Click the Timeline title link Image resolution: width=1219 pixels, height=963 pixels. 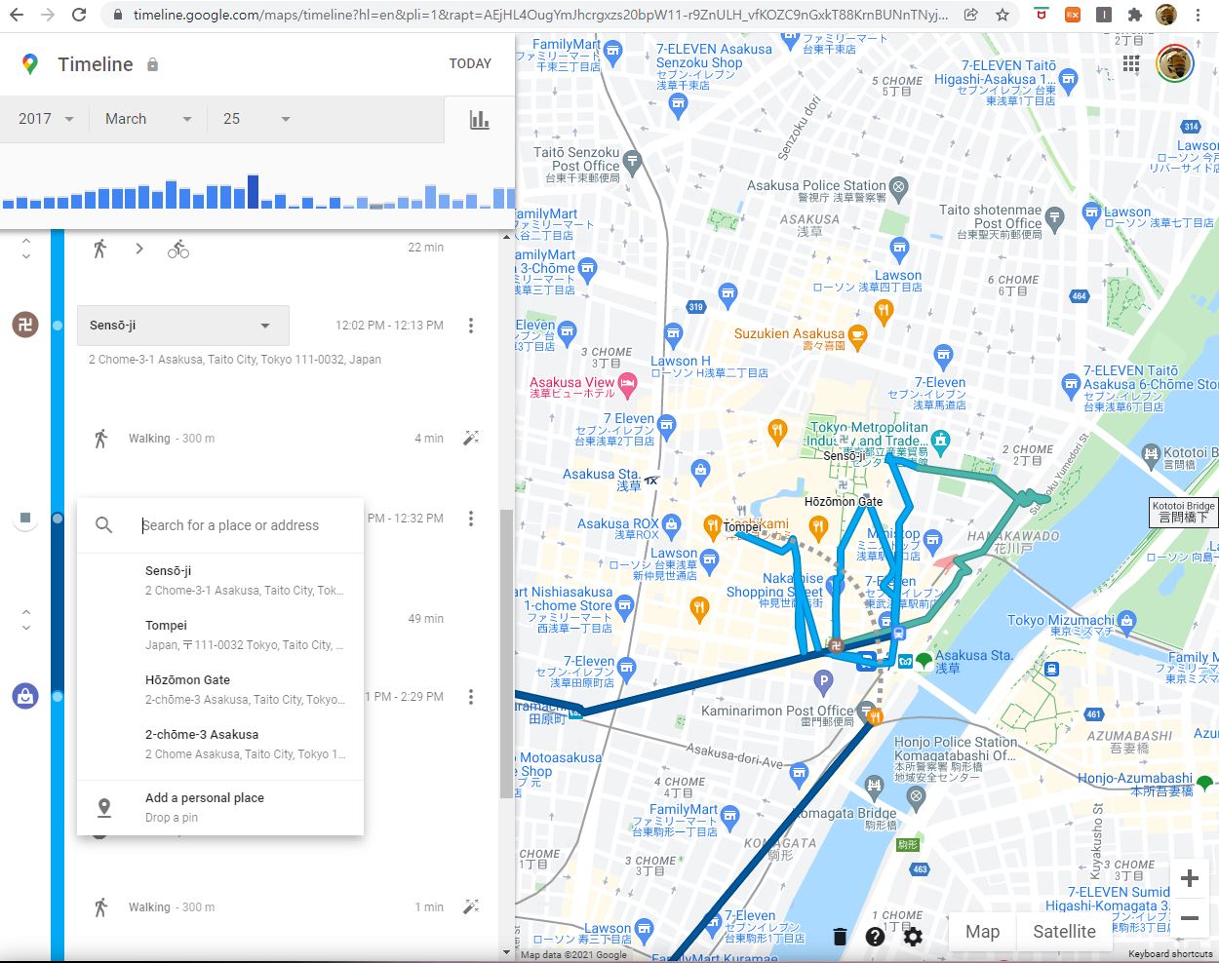click(96, 64)
